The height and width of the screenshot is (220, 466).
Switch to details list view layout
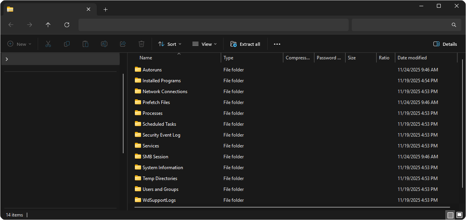[x=450, y=215]
